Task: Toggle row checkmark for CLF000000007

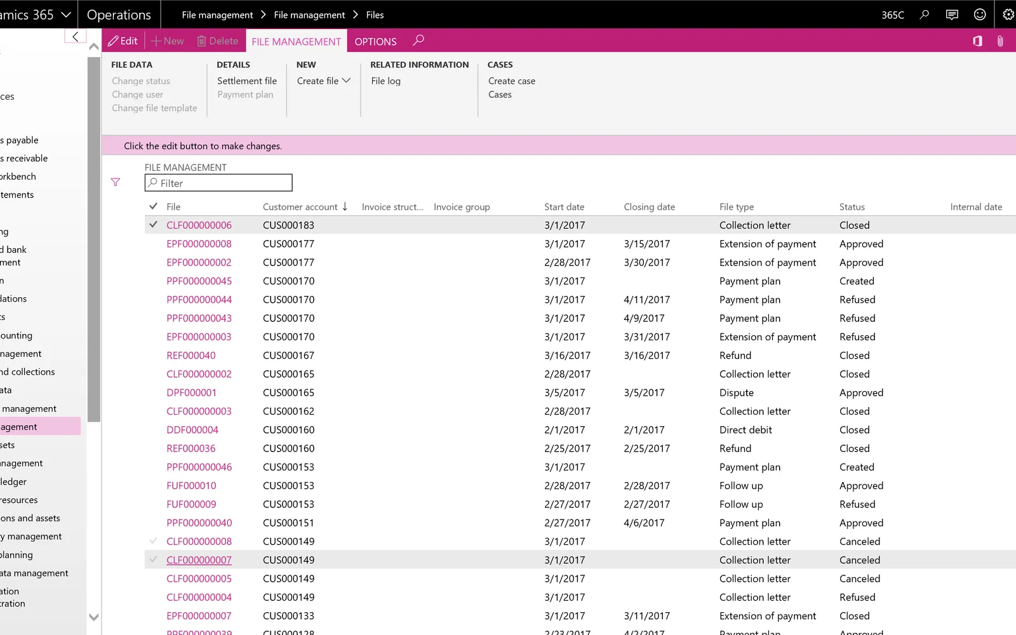Action: click(x=153, y=559)
